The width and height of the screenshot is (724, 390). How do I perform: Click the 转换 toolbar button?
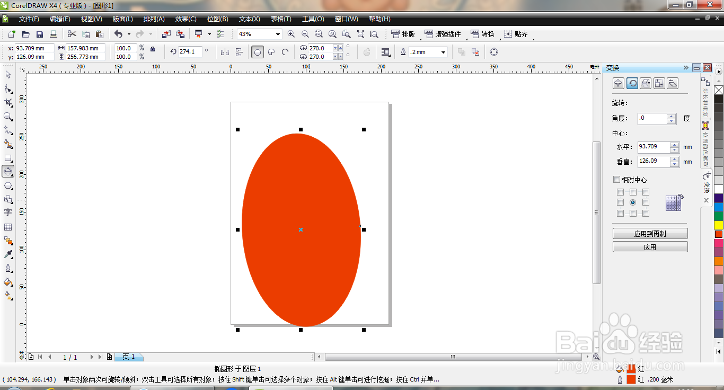coord(482,34)
